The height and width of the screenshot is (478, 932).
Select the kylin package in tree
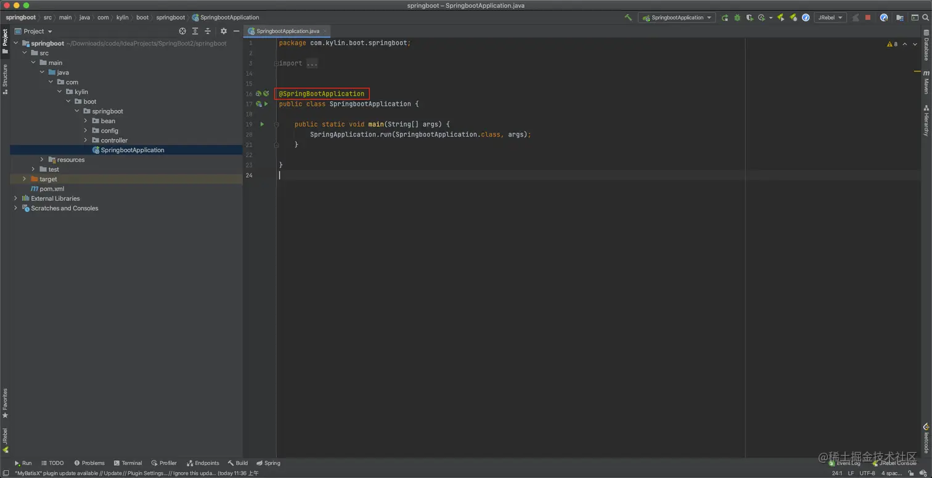(x=76, y=92)
